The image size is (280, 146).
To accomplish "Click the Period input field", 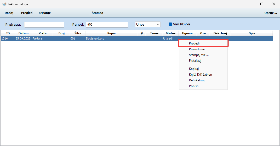I will coord(107,25).
